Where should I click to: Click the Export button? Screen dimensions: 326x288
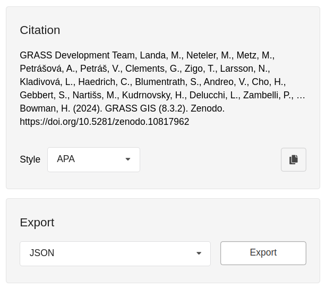click(x=263, y=253)
